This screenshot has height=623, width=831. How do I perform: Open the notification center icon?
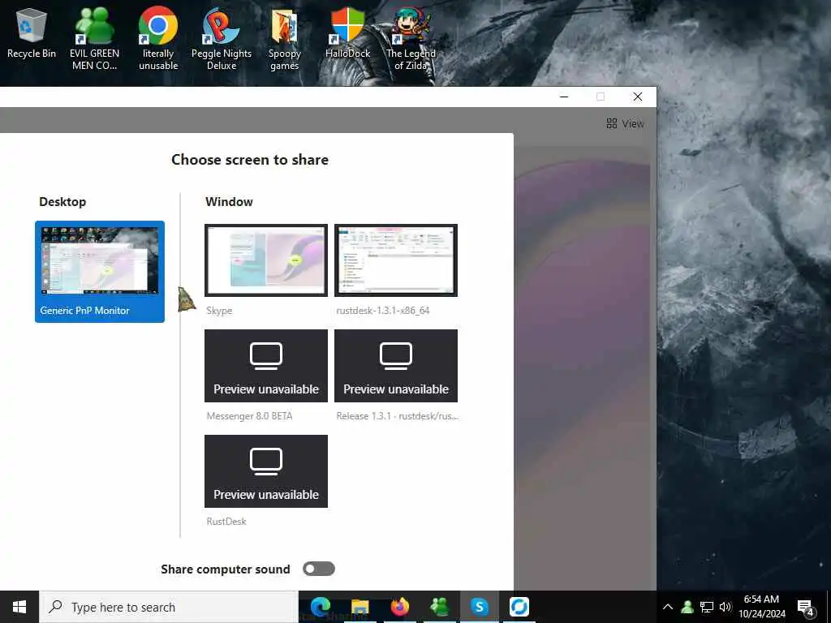[x=805, y=607]
